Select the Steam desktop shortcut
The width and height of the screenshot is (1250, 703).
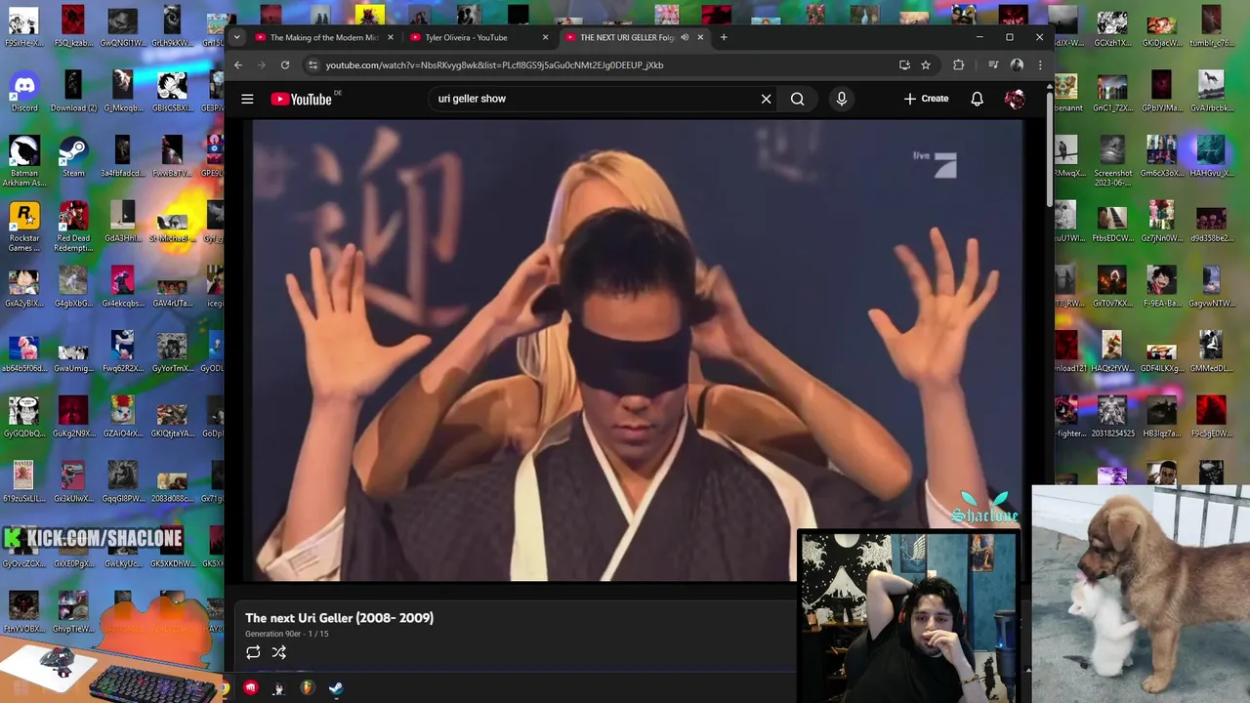click(x=73, y=157)
